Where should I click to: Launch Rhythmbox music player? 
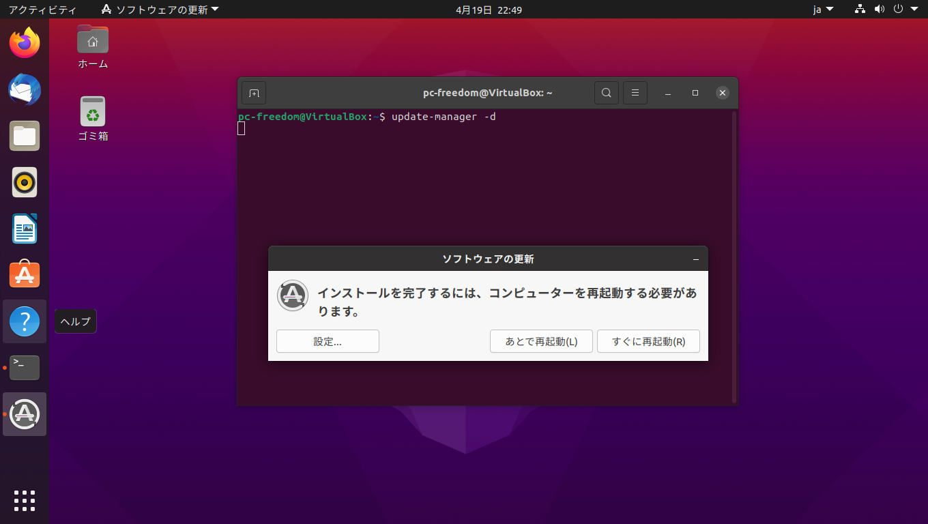tap(25, 182)
